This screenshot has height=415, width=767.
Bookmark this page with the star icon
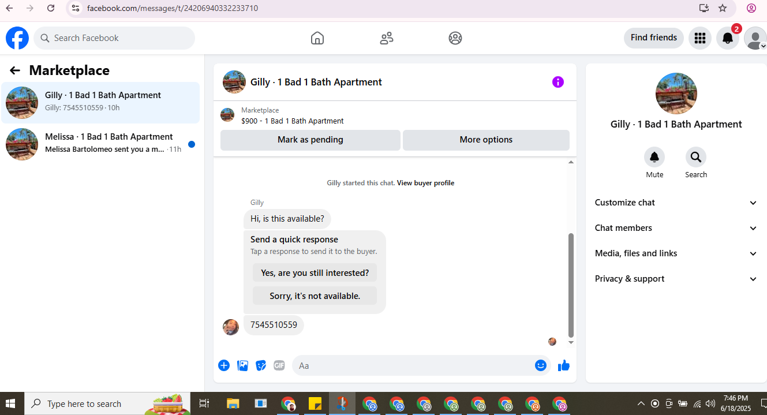pyautogui.click(x=723, y=8)
